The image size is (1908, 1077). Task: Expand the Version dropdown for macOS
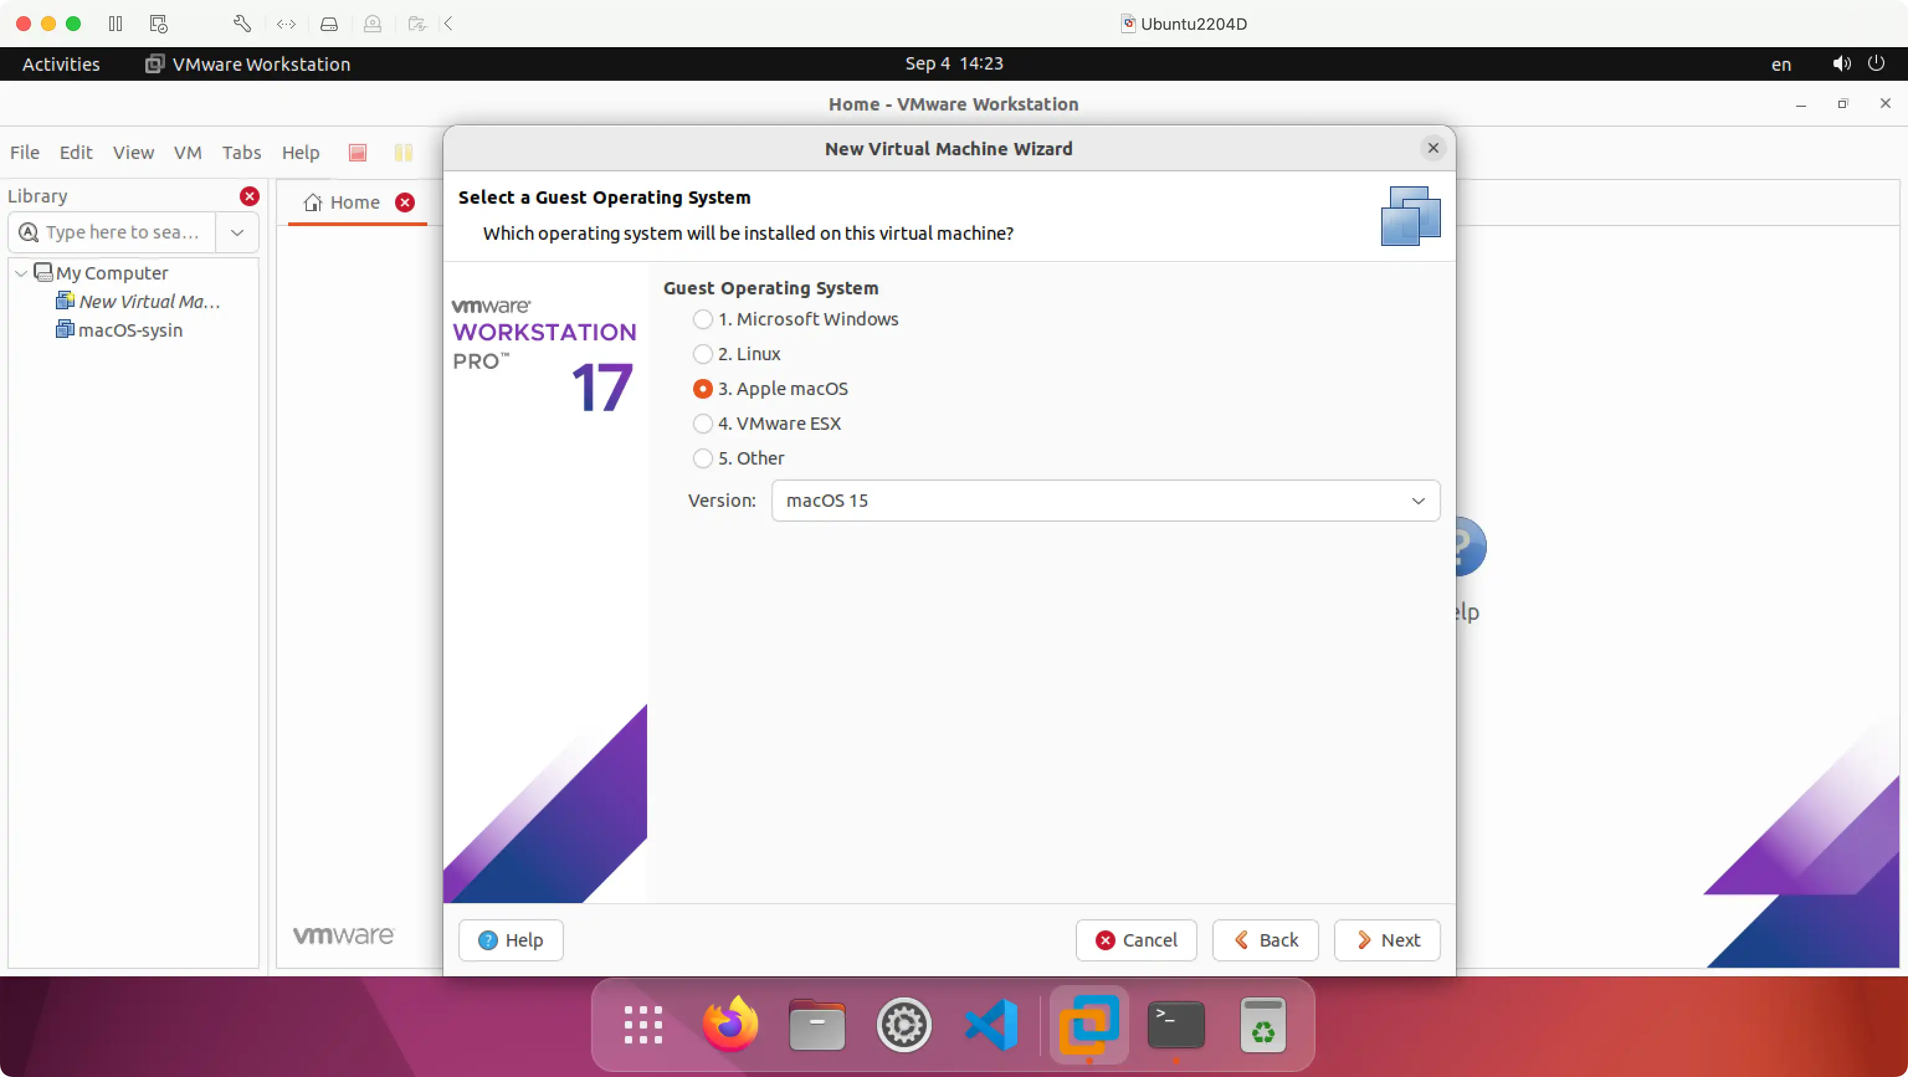[x=1418, y=499]
